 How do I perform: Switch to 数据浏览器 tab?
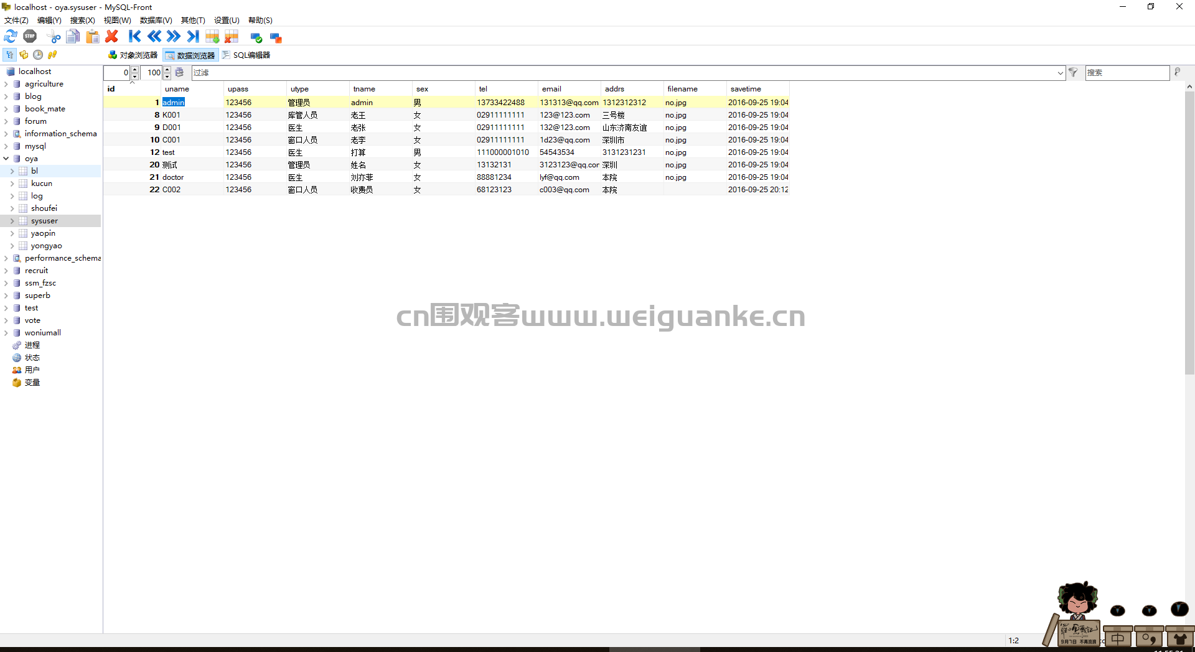190,55
